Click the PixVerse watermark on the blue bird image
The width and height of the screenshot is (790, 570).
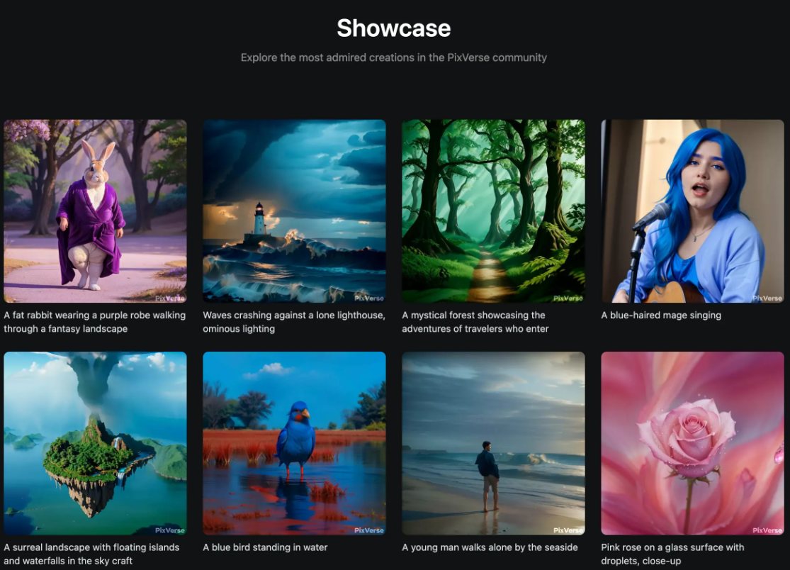coord(368,530)
